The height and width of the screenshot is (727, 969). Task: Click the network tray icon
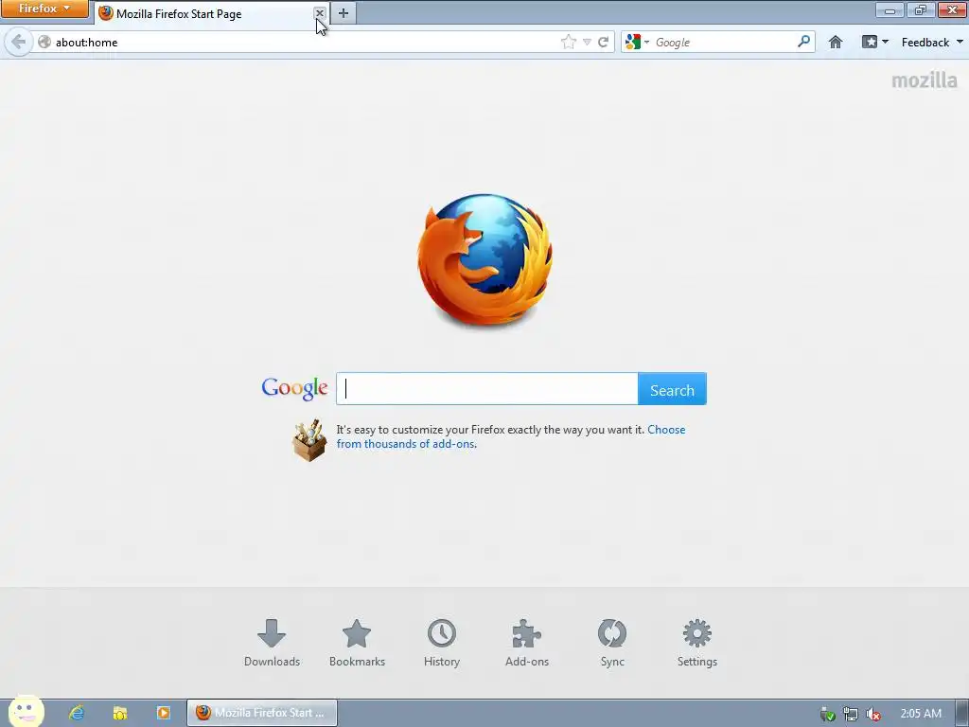coord(851,714)
